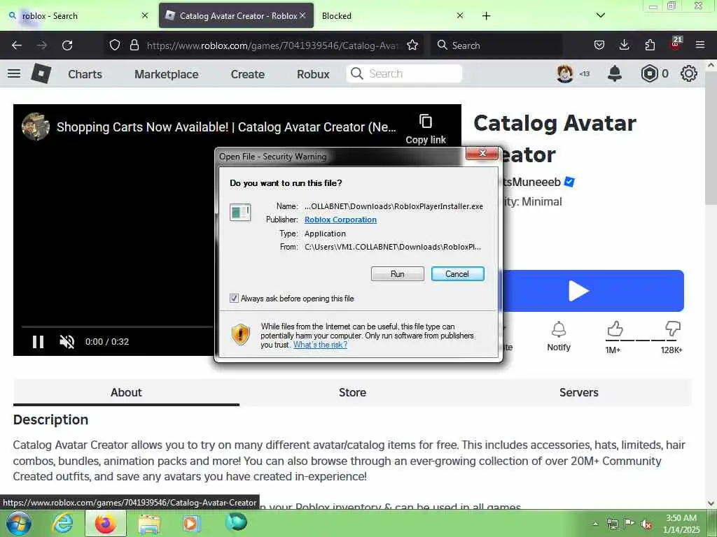
Task: Open the What's the risk link
Action: (320, 345)
